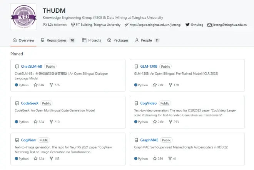
Task: Click the repo icon beside CogView
Action: [17, 140]
